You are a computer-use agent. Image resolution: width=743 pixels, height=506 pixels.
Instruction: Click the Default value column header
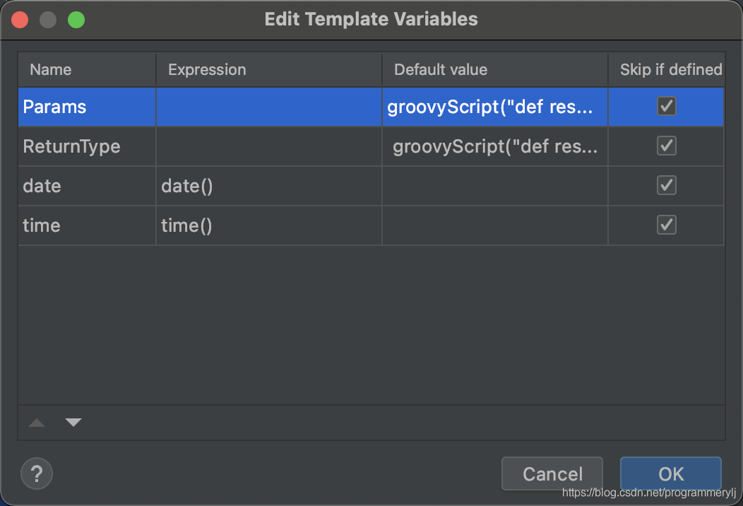[441, 69]
